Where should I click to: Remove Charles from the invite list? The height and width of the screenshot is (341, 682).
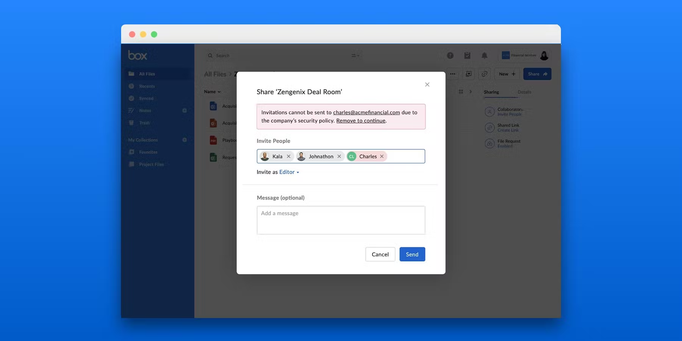coord(382,156)
